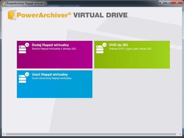Click the horizontal scrollbar track at window bottom

[x=91, y=134]
